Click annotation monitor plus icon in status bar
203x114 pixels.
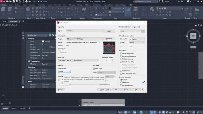point(183,112)
